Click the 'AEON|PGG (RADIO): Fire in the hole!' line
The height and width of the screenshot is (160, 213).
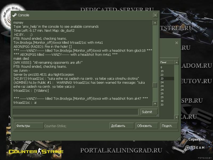(x=42, y=46)
